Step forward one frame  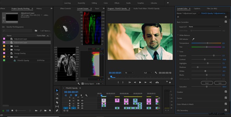[145, 82]
